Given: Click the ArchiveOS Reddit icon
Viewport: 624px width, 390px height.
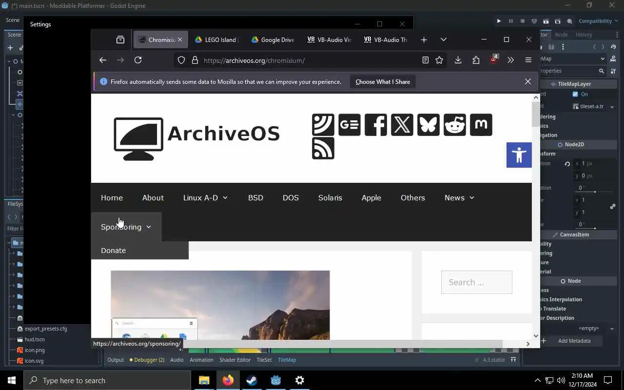Looking at the screenshot, I should pos(454,125).
